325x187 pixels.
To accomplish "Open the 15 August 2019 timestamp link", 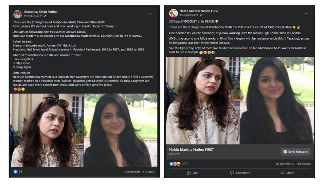I will point(189,15).
